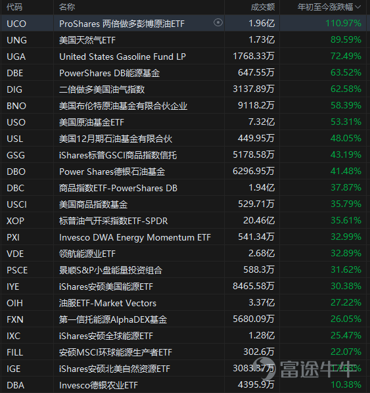This screenshot has height=393, width=370.
Task: Open ProShares 两倍做多彭博原油ETF name
Action: 122,24
